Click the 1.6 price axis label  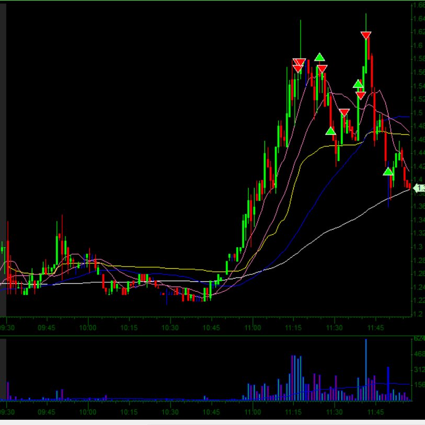coord(419,45)
